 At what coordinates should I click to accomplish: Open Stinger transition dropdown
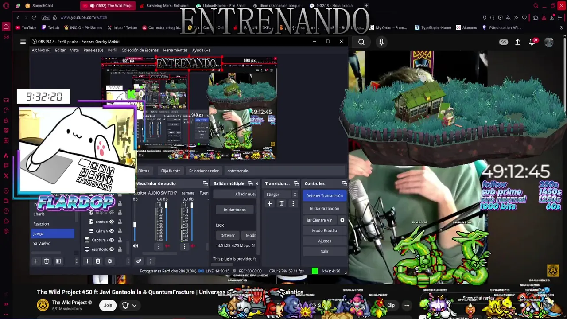(281, 194)
